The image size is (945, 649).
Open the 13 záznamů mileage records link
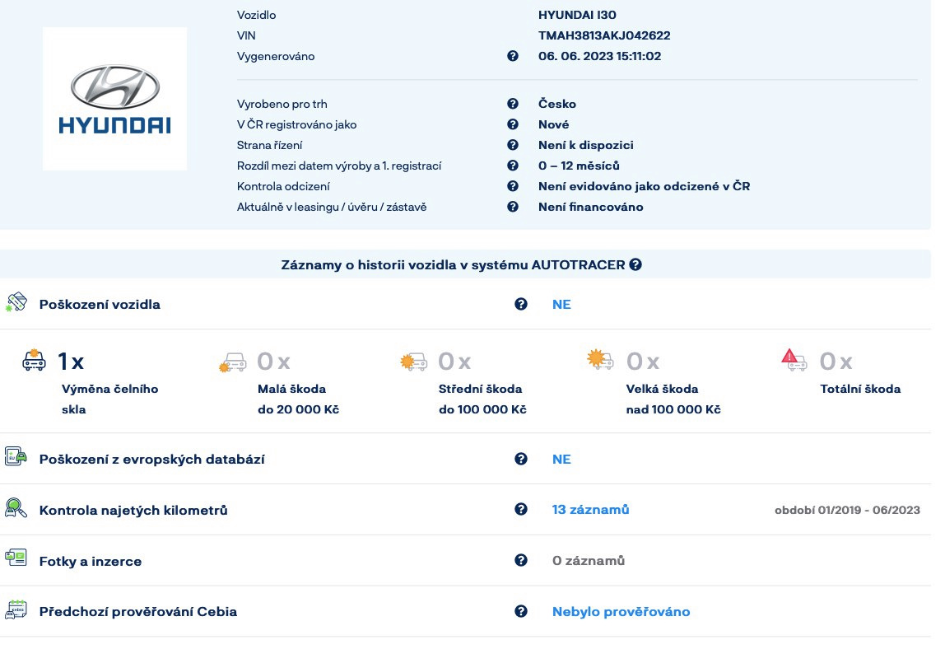coord(590,509)
